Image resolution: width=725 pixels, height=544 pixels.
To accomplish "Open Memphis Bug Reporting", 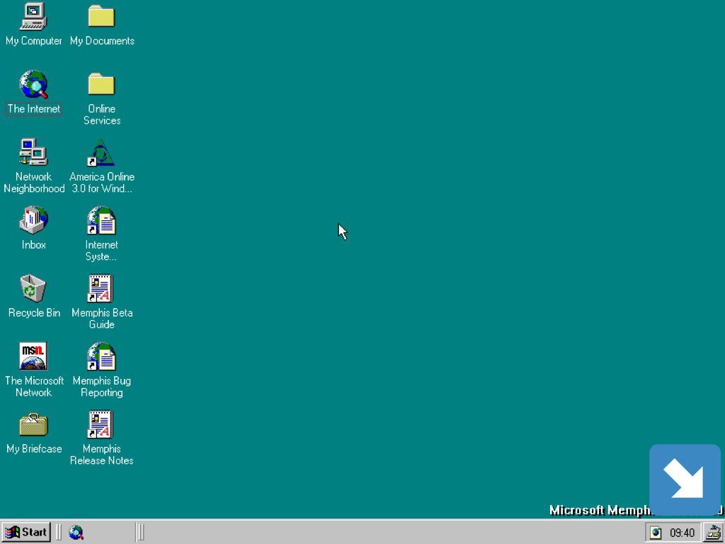I will pos(101,356).
